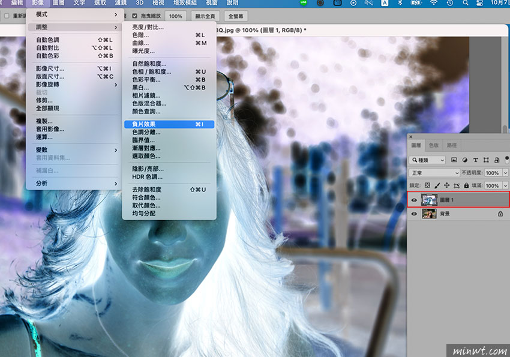The height and width of the screenshot is (357, 510).
Task: Click the input source A icon
Action: click(x=385, y=3)
